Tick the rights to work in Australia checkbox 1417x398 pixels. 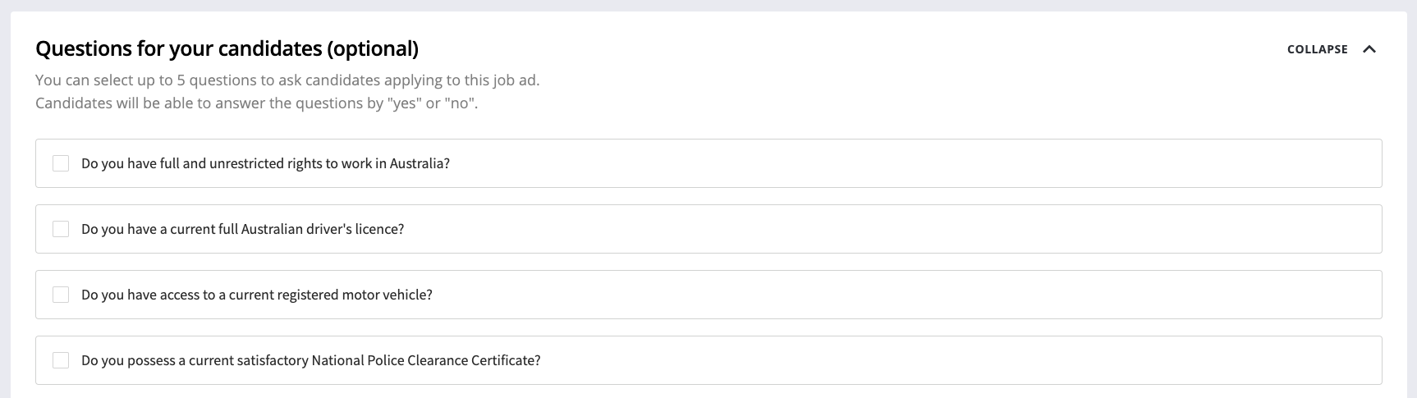pos(61,163)
